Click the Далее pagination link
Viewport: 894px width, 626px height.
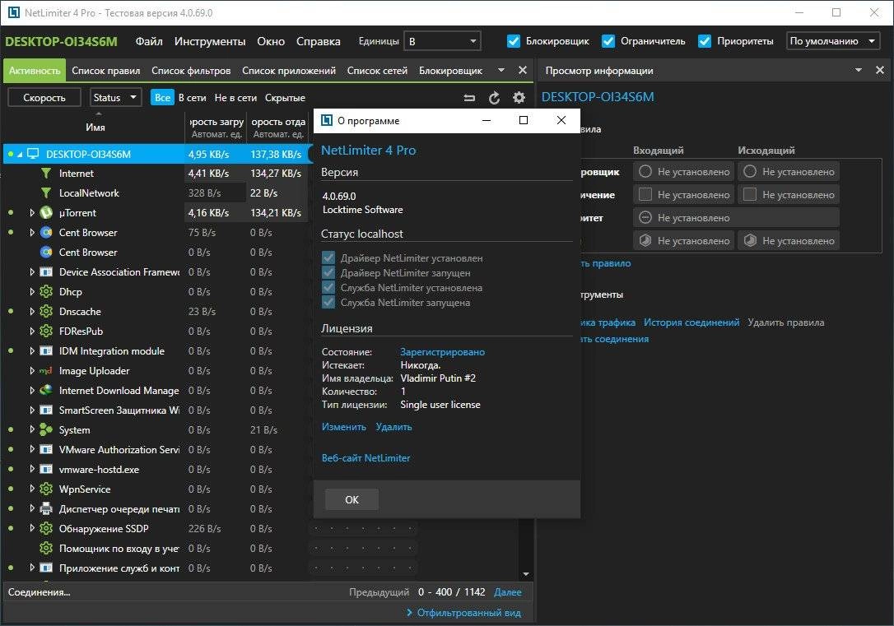tap(507, 591)
